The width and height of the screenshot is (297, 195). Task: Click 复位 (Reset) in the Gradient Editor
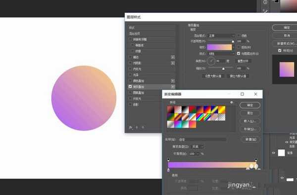[250, 113]
